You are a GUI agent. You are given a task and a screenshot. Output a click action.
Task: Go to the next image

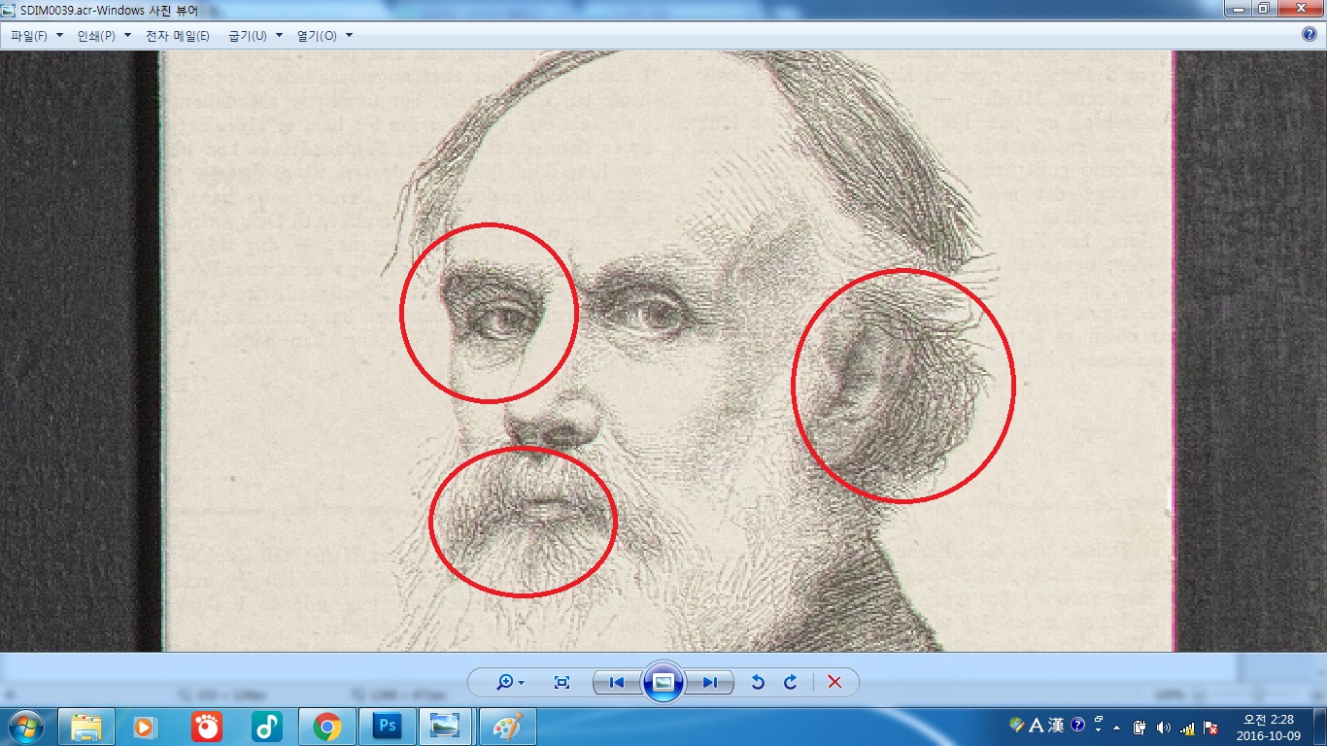click(x=710, y=683)
